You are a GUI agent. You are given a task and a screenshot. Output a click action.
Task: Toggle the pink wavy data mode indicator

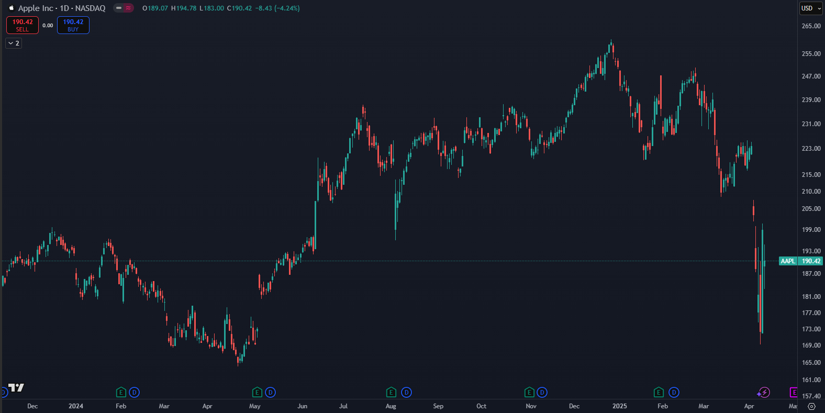tap(128, 8)
